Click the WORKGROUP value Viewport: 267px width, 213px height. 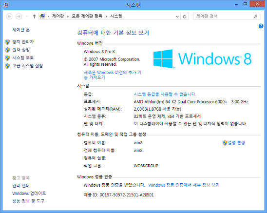point(146,166)
